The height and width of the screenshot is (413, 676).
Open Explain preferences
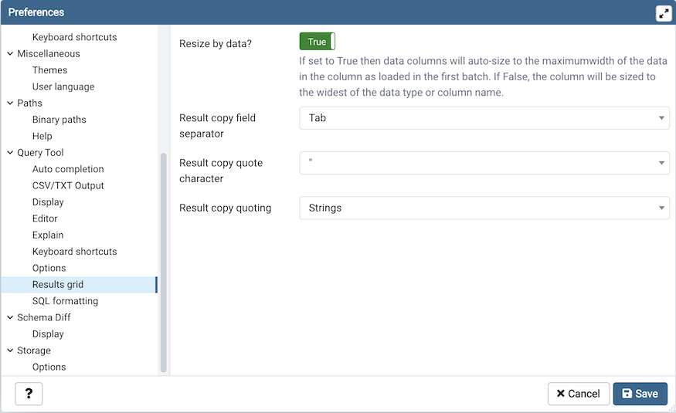coord(48,235)
